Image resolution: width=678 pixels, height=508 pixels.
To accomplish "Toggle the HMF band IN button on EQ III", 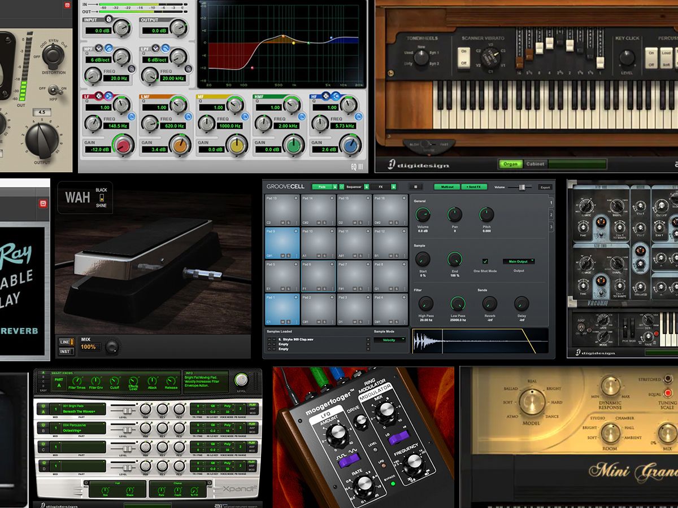I will tap(301, 117).
